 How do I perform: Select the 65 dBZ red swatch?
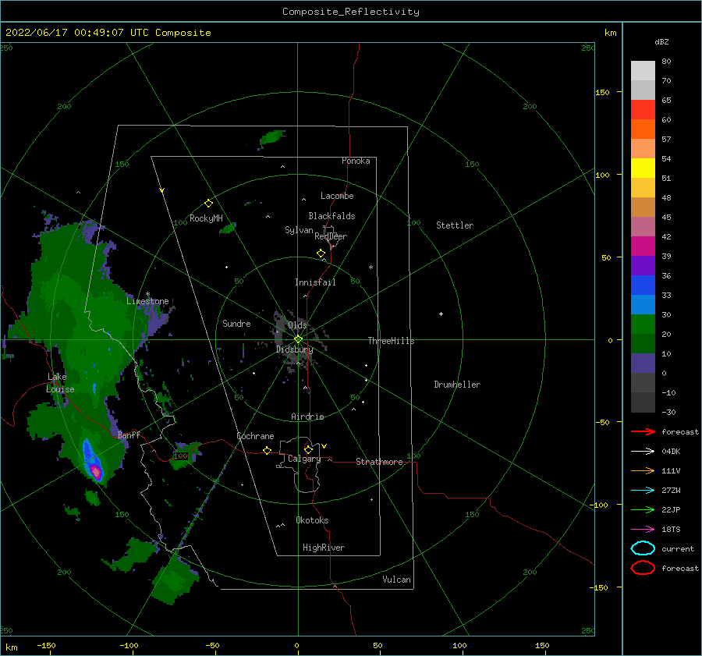(643, 110)
